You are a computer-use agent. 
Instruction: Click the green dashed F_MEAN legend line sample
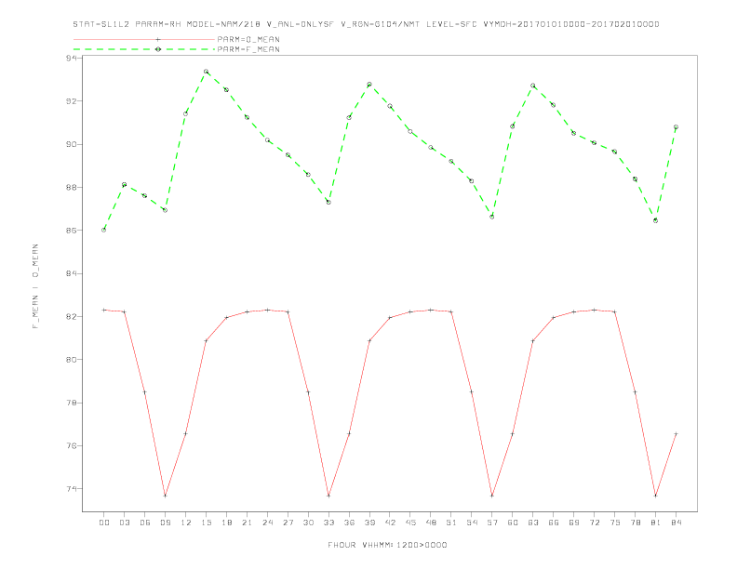pyautogui.click(x=144, y=49)
